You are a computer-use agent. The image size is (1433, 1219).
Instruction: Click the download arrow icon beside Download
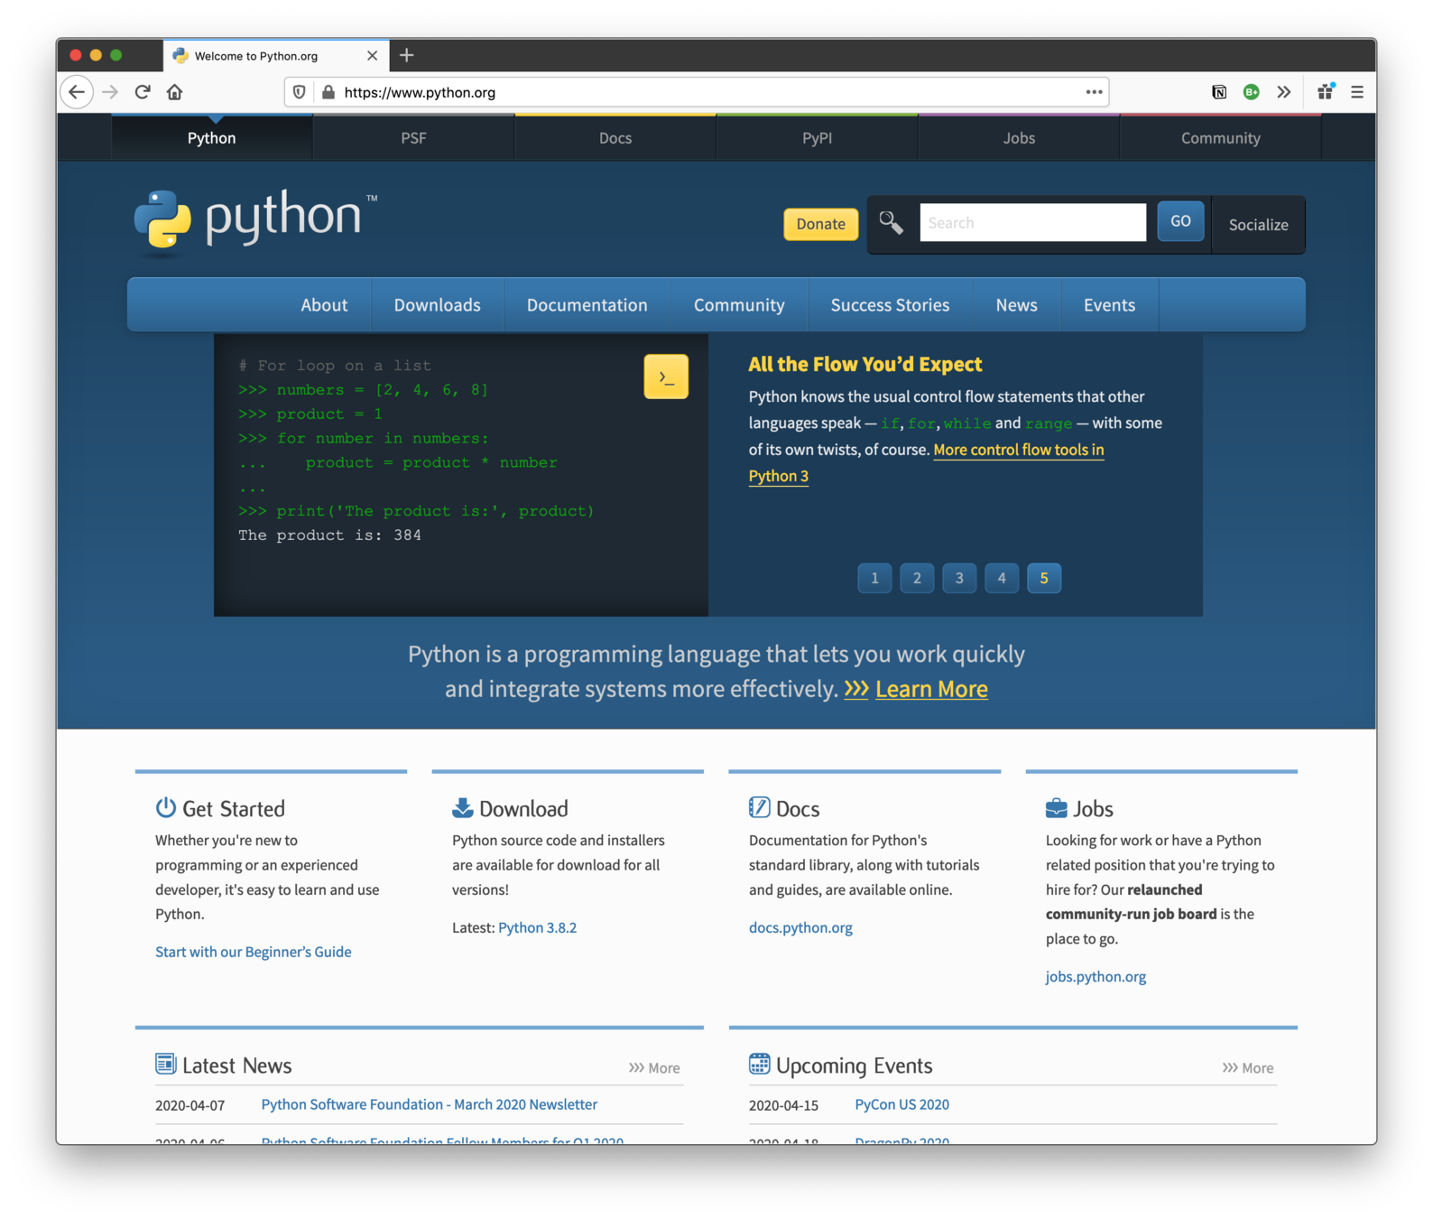(462, 807)
